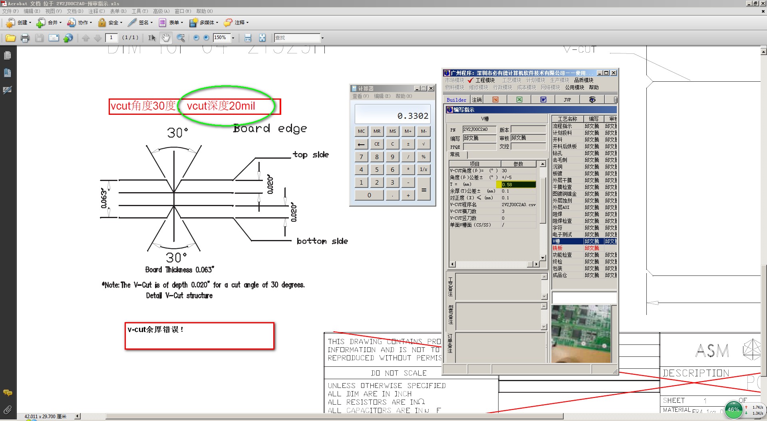Open the Pages panel in left sidebar

point(7,56)
